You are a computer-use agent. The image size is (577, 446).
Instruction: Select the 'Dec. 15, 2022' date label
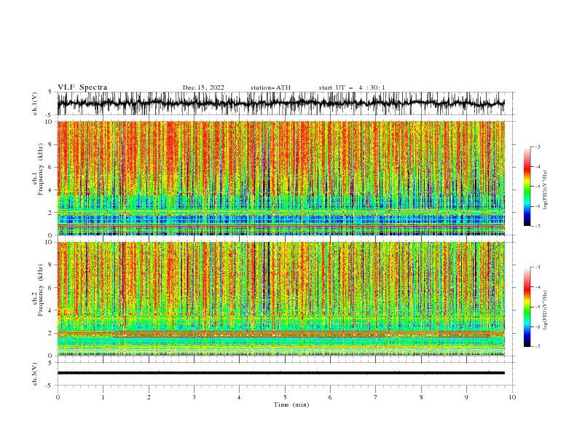pyautogui.click(x=203, y=87)
